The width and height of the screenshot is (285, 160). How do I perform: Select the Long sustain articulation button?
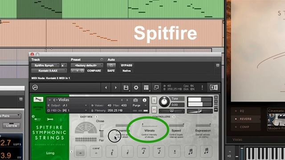pyautogui.click(x=80, y=152)
